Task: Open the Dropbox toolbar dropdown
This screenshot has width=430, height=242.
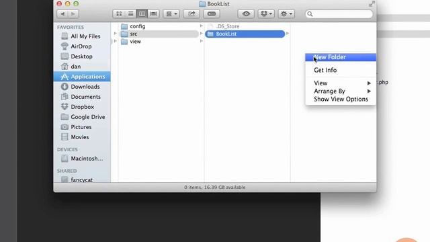Action: click(x=266, y=13)
